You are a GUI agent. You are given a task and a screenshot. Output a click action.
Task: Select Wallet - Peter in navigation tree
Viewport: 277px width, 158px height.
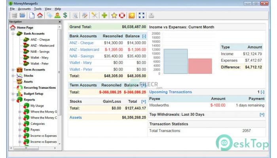pyautogui.click(x=40, y=64)
